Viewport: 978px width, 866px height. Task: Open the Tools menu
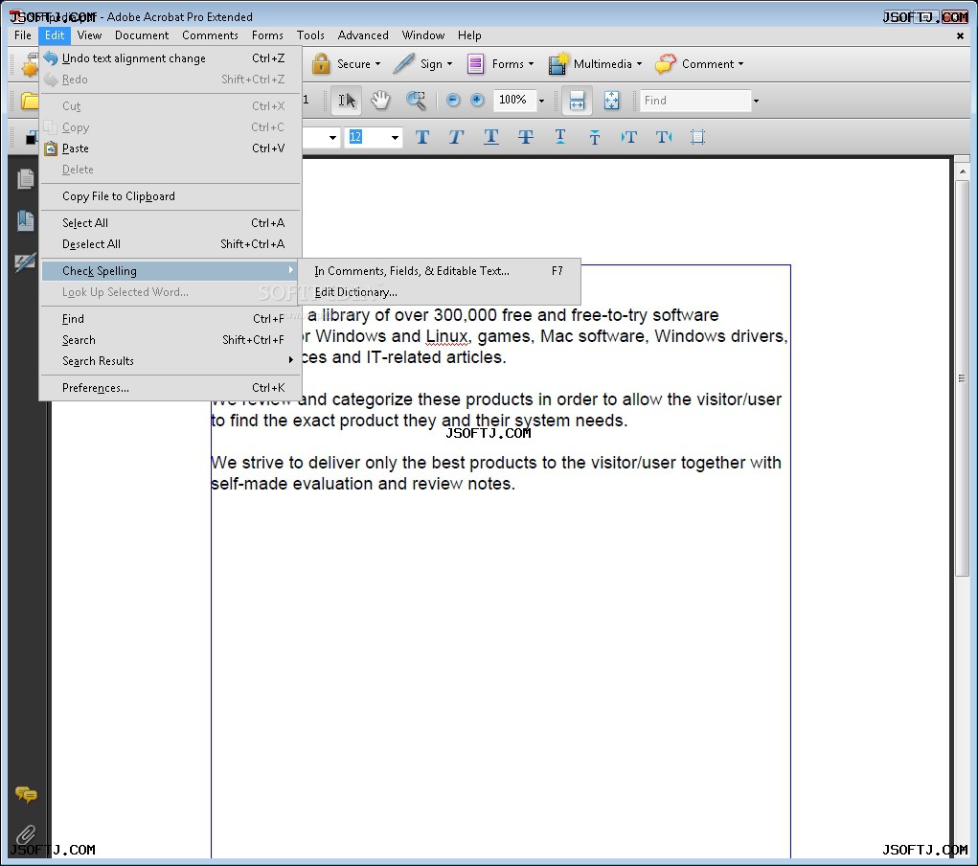click(x=310, y=35)
